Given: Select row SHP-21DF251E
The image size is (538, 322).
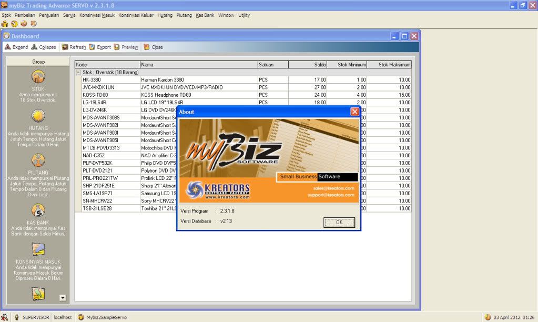Looking at the screenshot, I should 129,185.
